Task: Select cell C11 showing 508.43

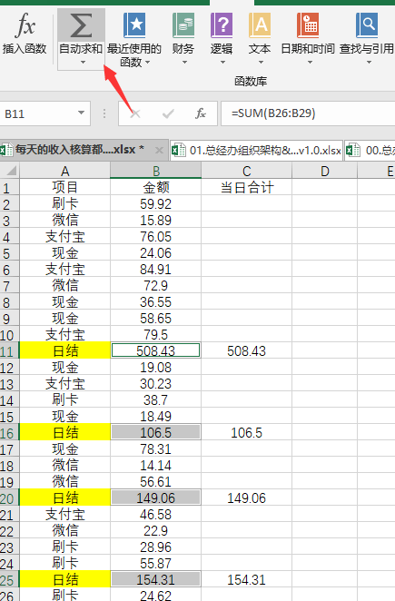Action: tap(247, 351)
